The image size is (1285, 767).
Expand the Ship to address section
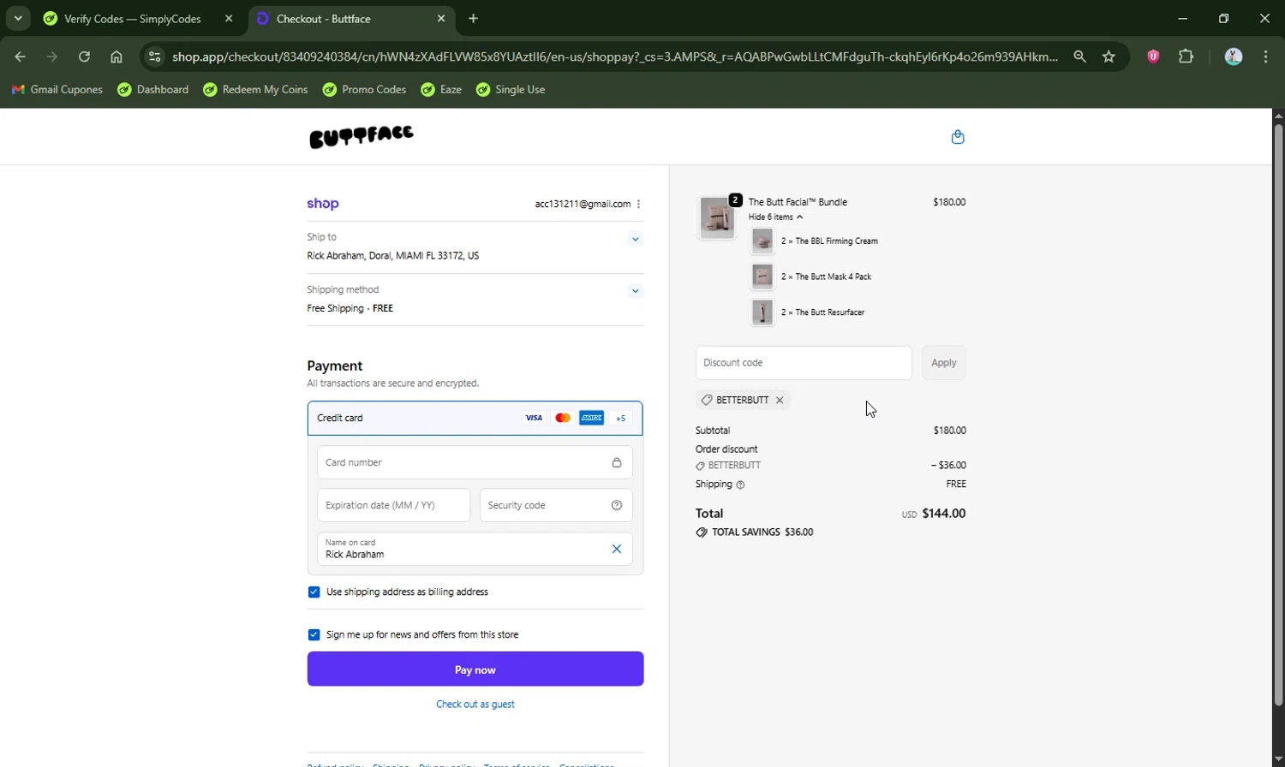point(636,239)
